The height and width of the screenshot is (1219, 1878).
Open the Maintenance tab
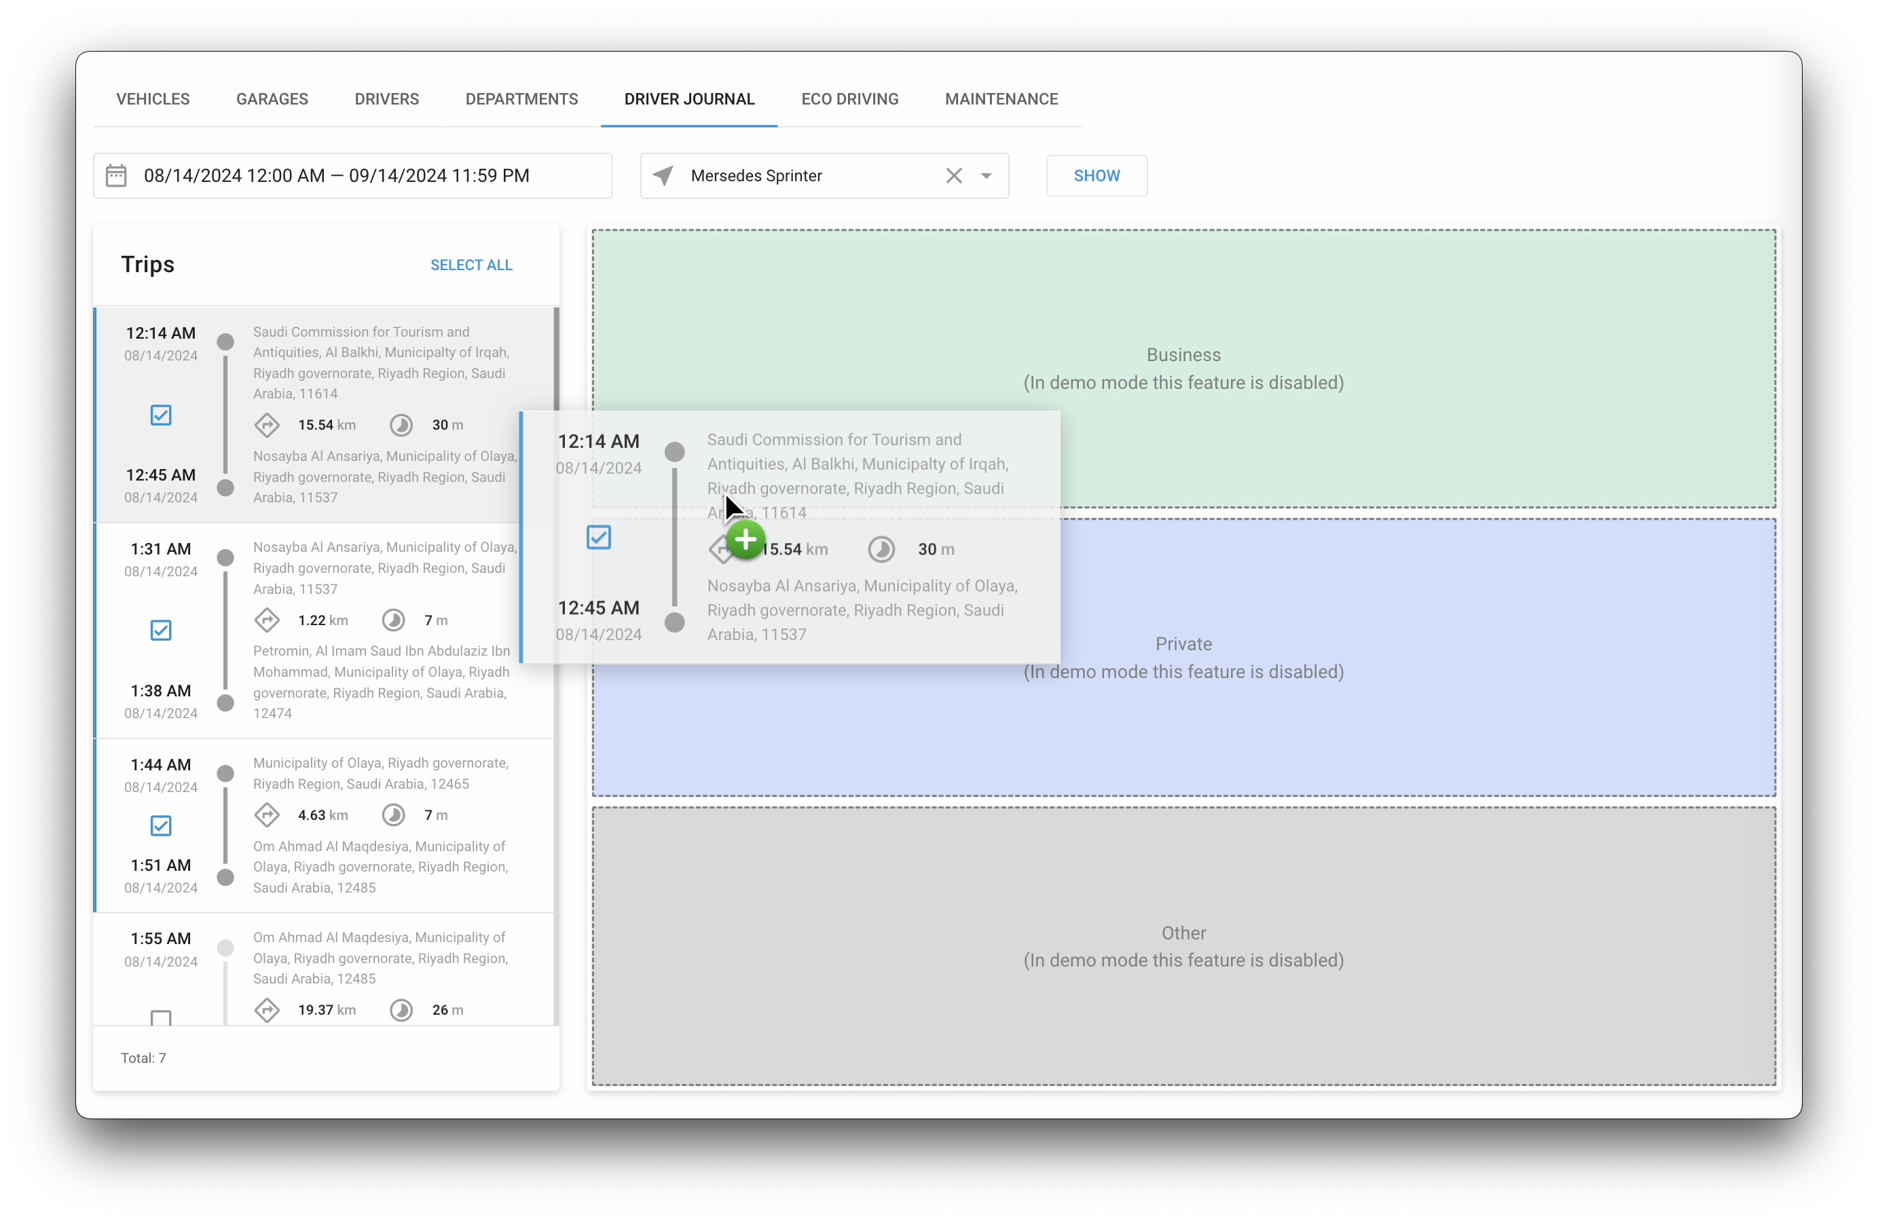(1001, 98)
